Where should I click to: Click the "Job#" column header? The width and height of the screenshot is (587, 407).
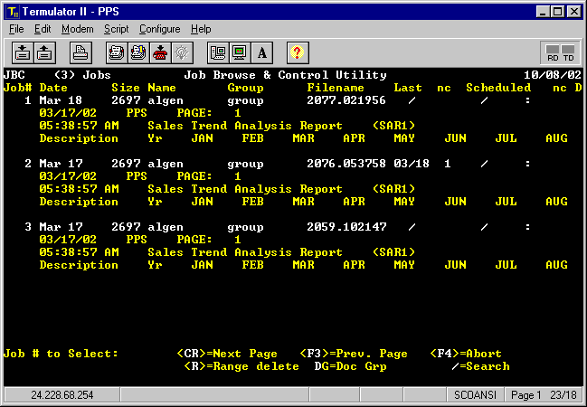(17, 88)
